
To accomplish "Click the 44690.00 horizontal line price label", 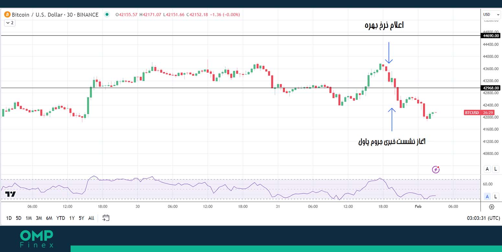I will (491, 36).
